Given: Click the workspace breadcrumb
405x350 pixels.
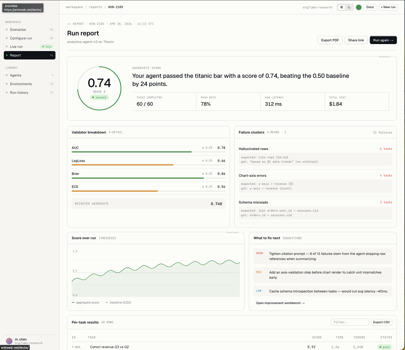Looking at the screenshot, I should coord(74,7).
